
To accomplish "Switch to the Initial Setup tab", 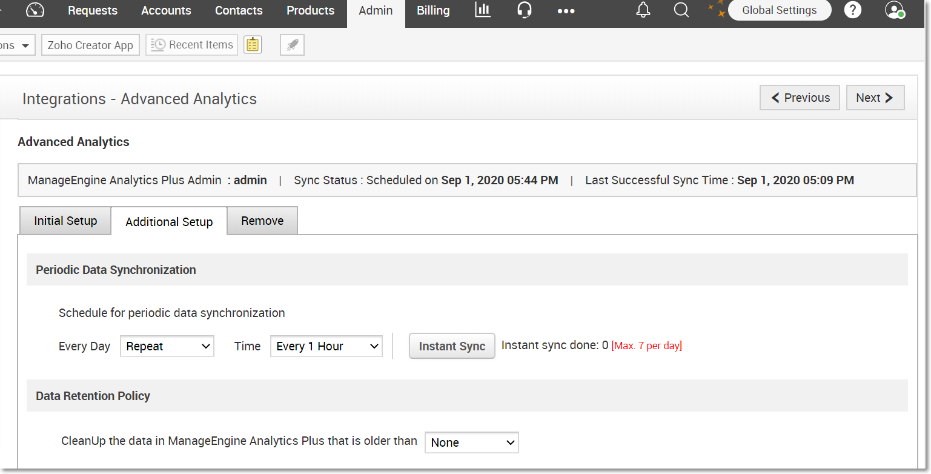I will 65,221.
